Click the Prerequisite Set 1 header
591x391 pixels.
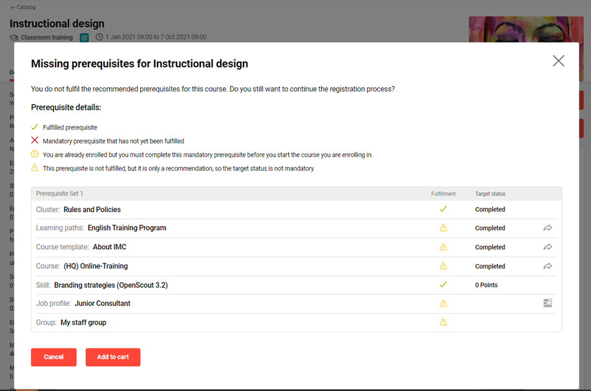click(x=59, y=194)
